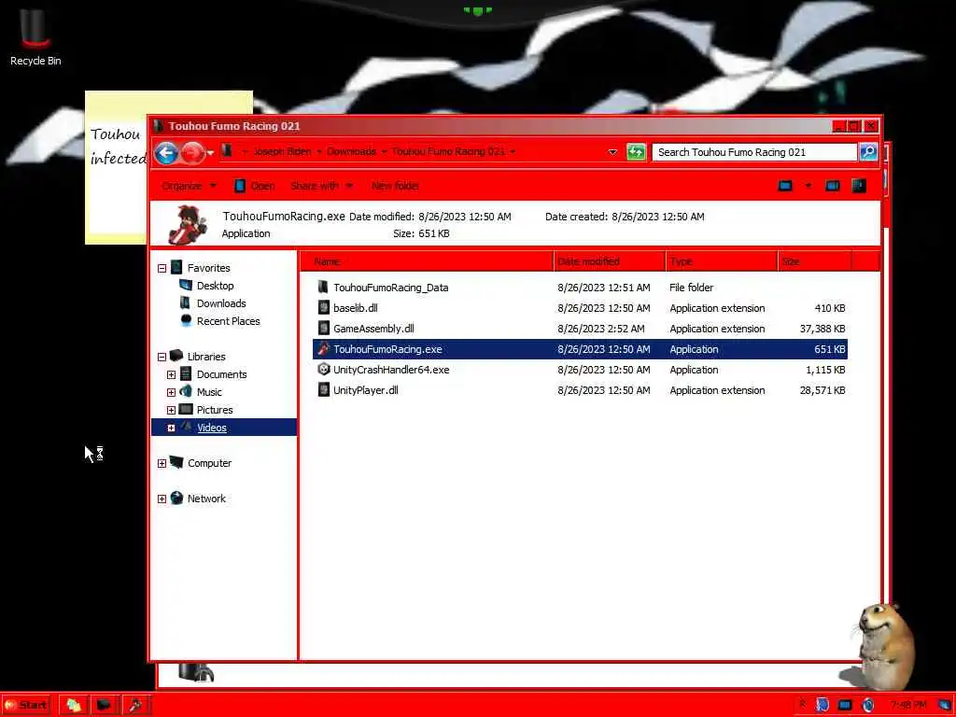Open the More view options dropdown arrow
Image resolution: width=956 pixels, height=717 pixels.
click(808, 186)
